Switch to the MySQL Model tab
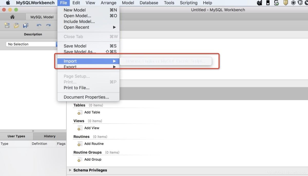The width and height of the screenshot is (308, 176). tap(42, 17)
